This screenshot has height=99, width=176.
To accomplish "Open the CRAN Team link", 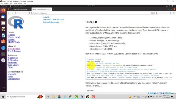I will click(x=13, y=42).
